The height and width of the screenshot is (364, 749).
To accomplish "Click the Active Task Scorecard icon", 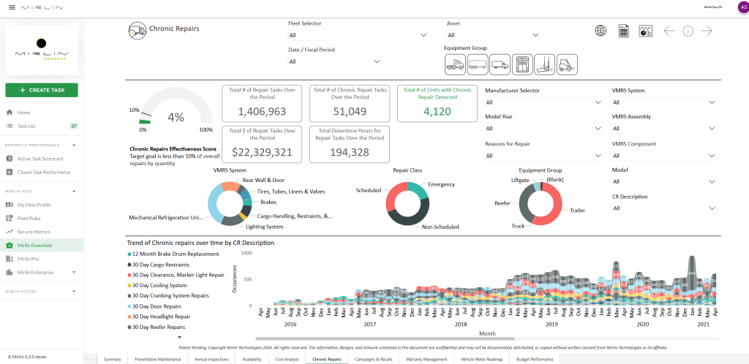I will [9, 159].
